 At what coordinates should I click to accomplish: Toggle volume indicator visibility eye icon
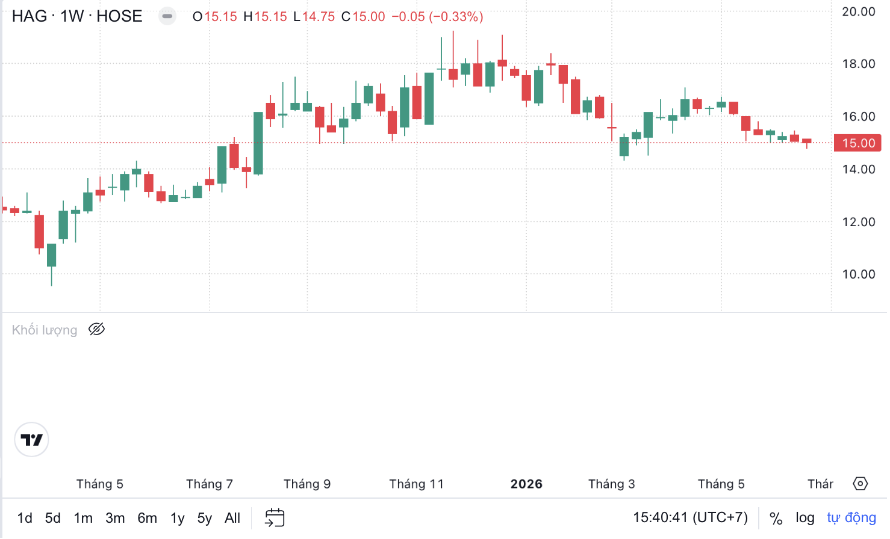tap(96, 329)
